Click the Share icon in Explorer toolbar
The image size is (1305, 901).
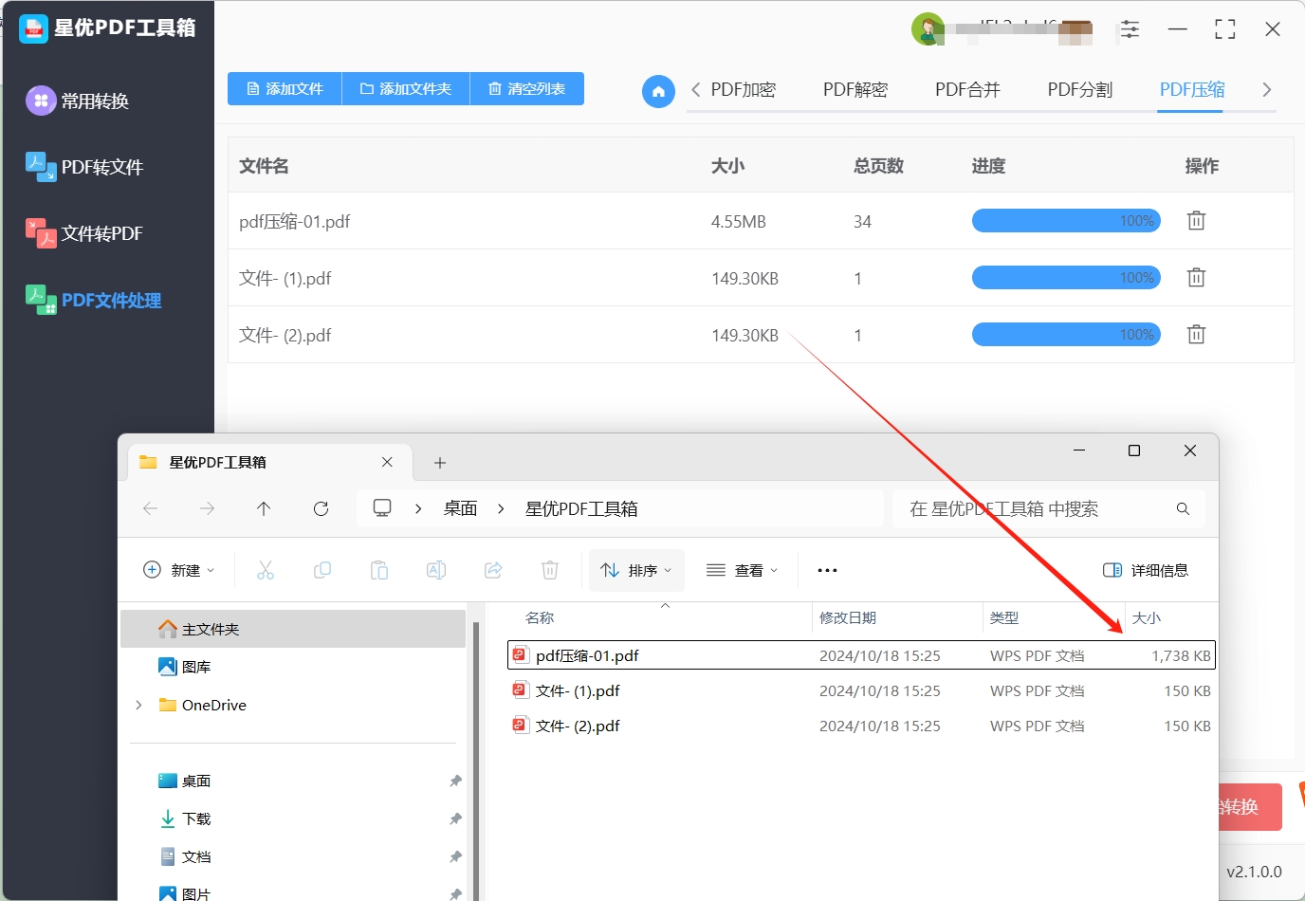pos(493,570)
